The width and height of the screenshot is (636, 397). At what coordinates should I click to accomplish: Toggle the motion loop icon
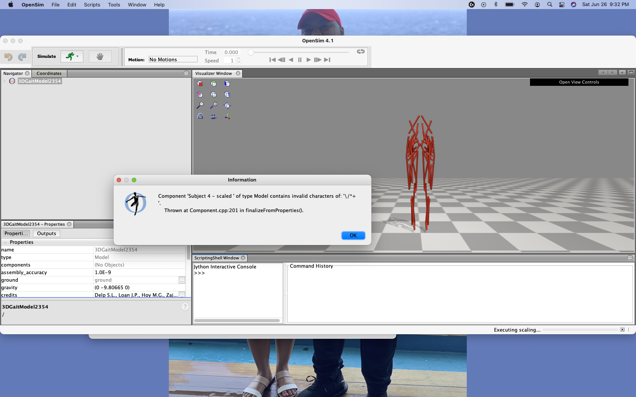(x=361, y=51)
